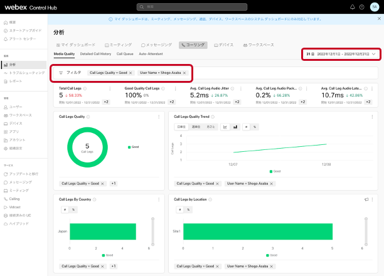Select the ミーティング analytics tab
384x276 pixels.
119,45
